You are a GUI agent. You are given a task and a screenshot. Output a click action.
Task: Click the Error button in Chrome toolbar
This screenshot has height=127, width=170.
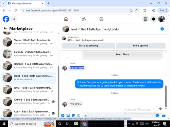point(163,10)
